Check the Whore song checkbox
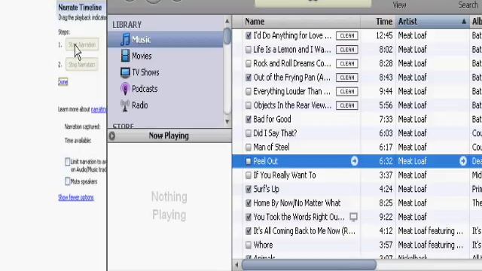The image size is (482, 271). click(x=249, y=245)
